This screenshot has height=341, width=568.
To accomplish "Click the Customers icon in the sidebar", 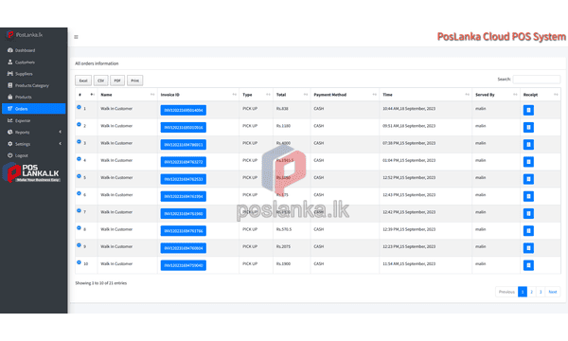I will pos(10,62).
